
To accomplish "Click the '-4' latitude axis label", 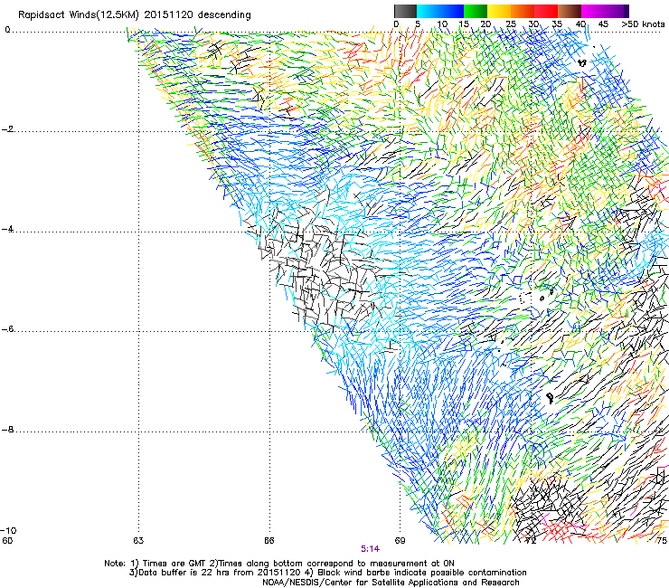I will [x=8, y=229].
